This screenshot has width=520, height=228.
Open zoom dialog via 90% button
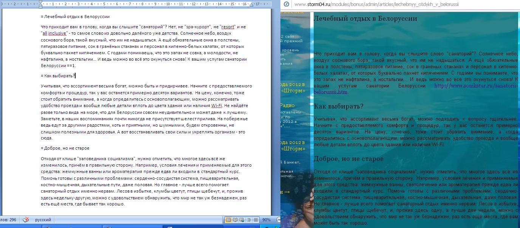click(266, 220)
